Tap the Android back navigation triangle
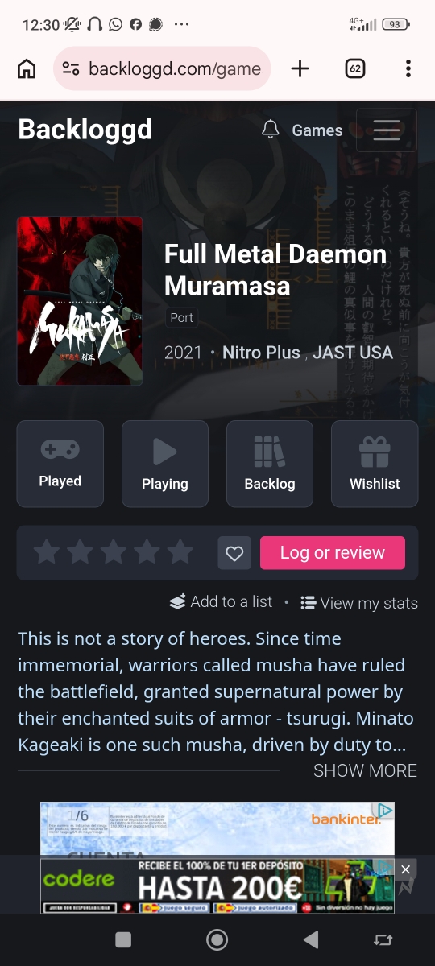This screenshot has height=966, width=435. pos(311,939)
